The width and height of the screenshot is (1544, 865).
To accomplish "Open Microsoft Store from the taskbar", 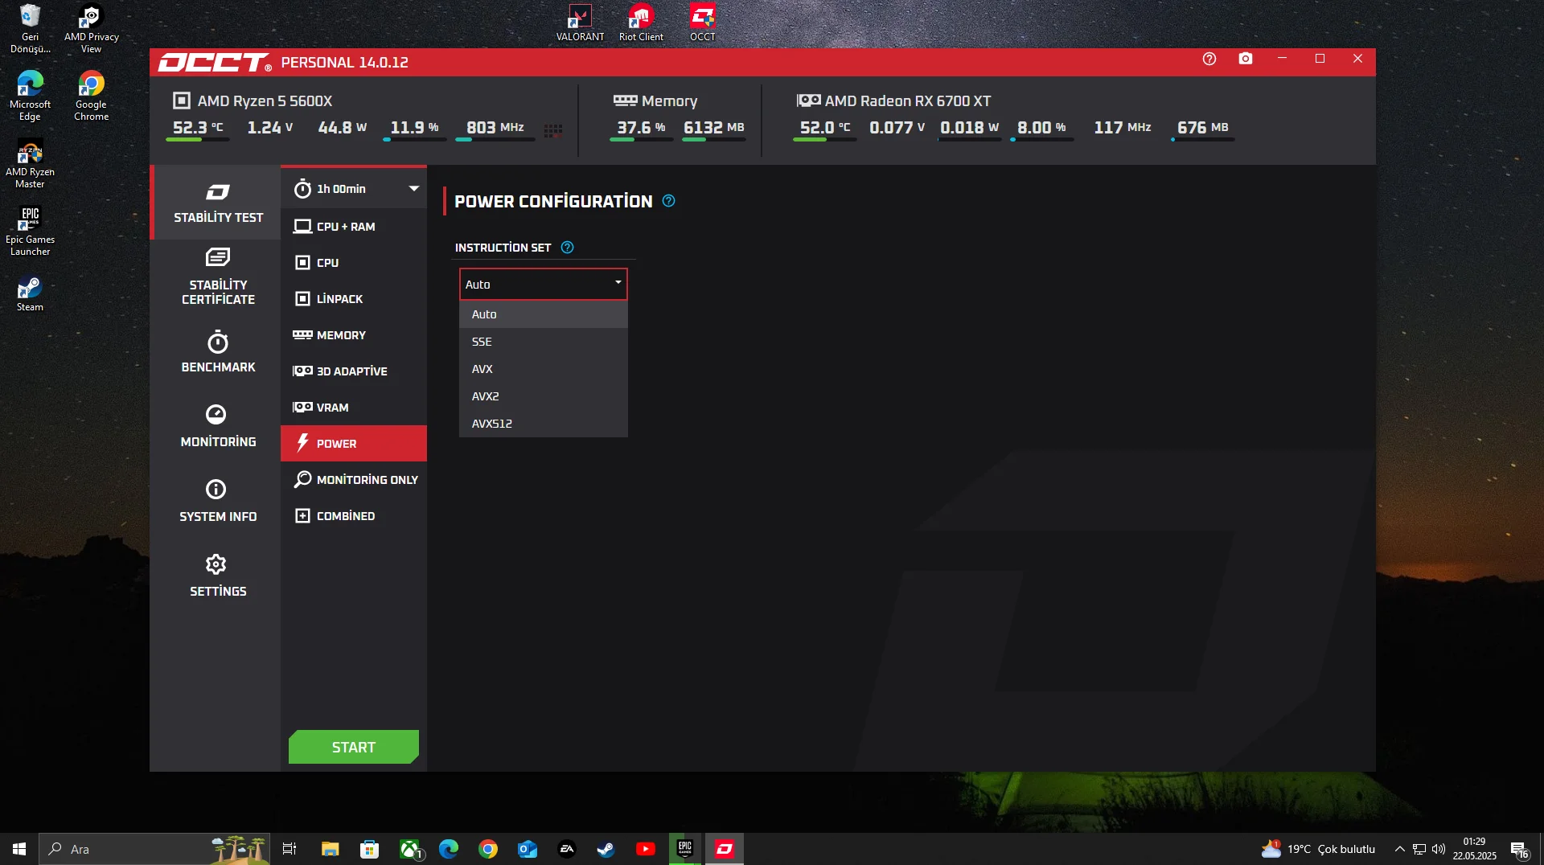I will 369,849.
